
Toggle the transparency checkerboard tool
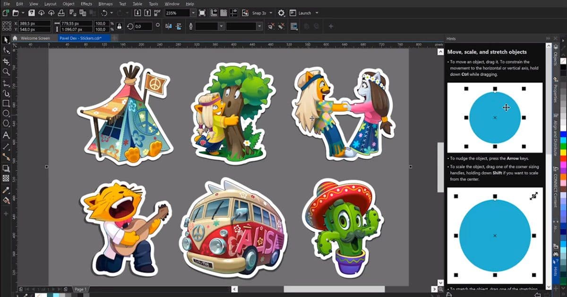tap(6, 179)
